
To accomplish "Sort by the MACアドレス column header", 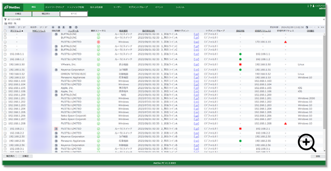I will pyautogui.click(x=39, y=31).
